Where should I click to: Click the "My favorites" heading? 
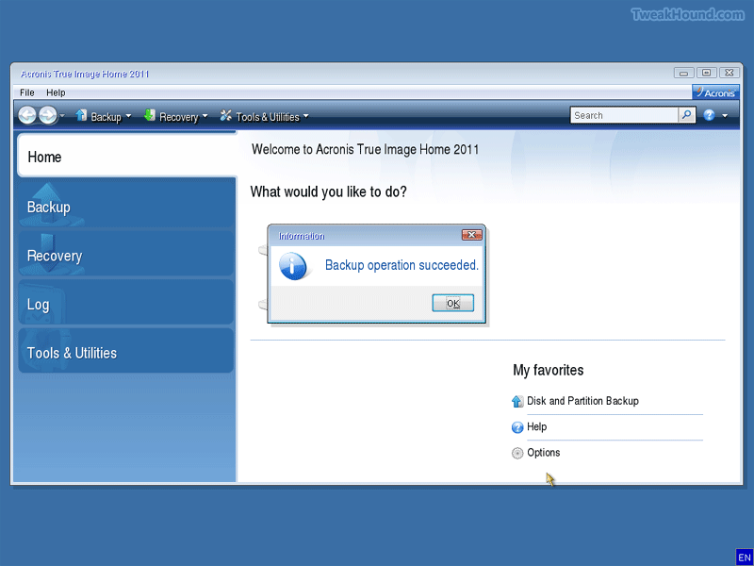point(549,370)
